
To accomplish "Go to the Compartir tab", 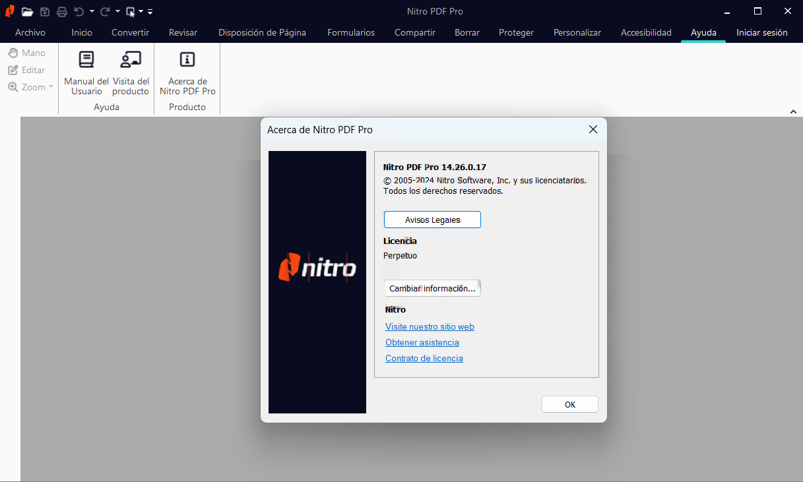I will click(415, 32).
